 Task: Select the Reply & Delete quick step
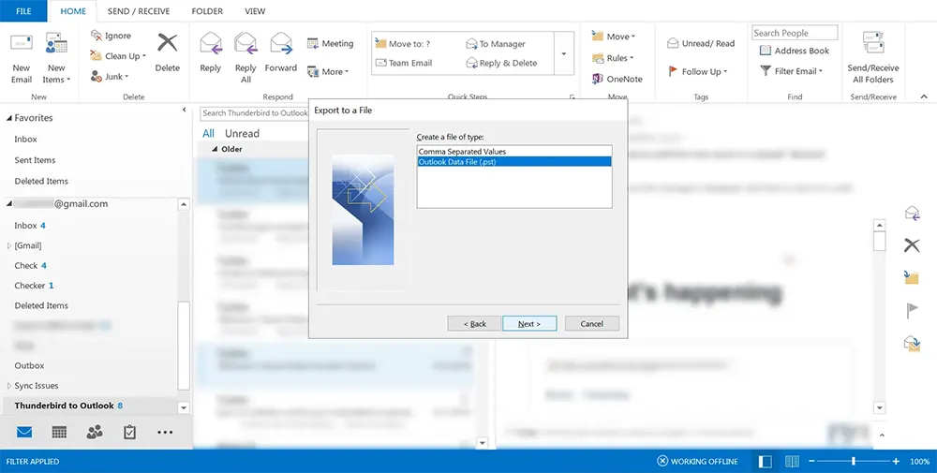coord(501,63)
